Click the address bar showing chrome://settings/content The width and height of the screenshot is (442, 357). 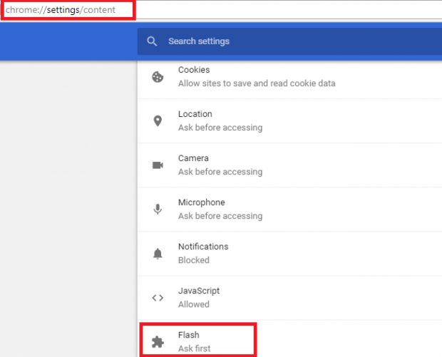pyautogui.click(x=222, y=10)
